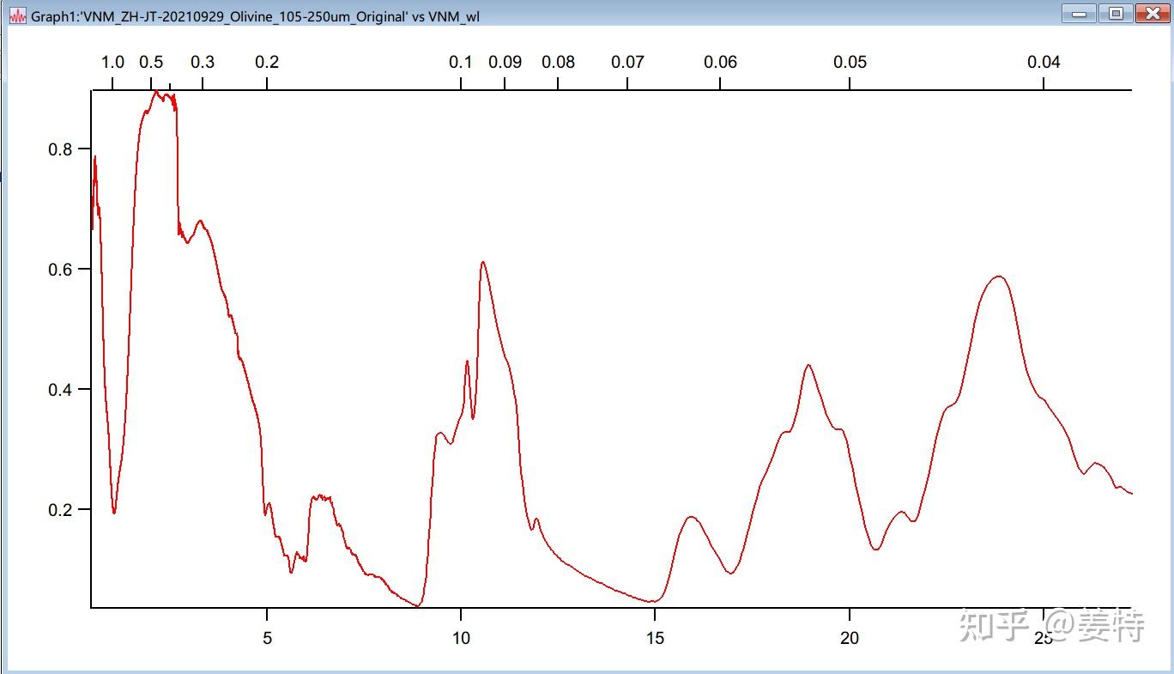1174x674 pixels.
Task: Close the Graph1 window
Action: click(1153, 14)
